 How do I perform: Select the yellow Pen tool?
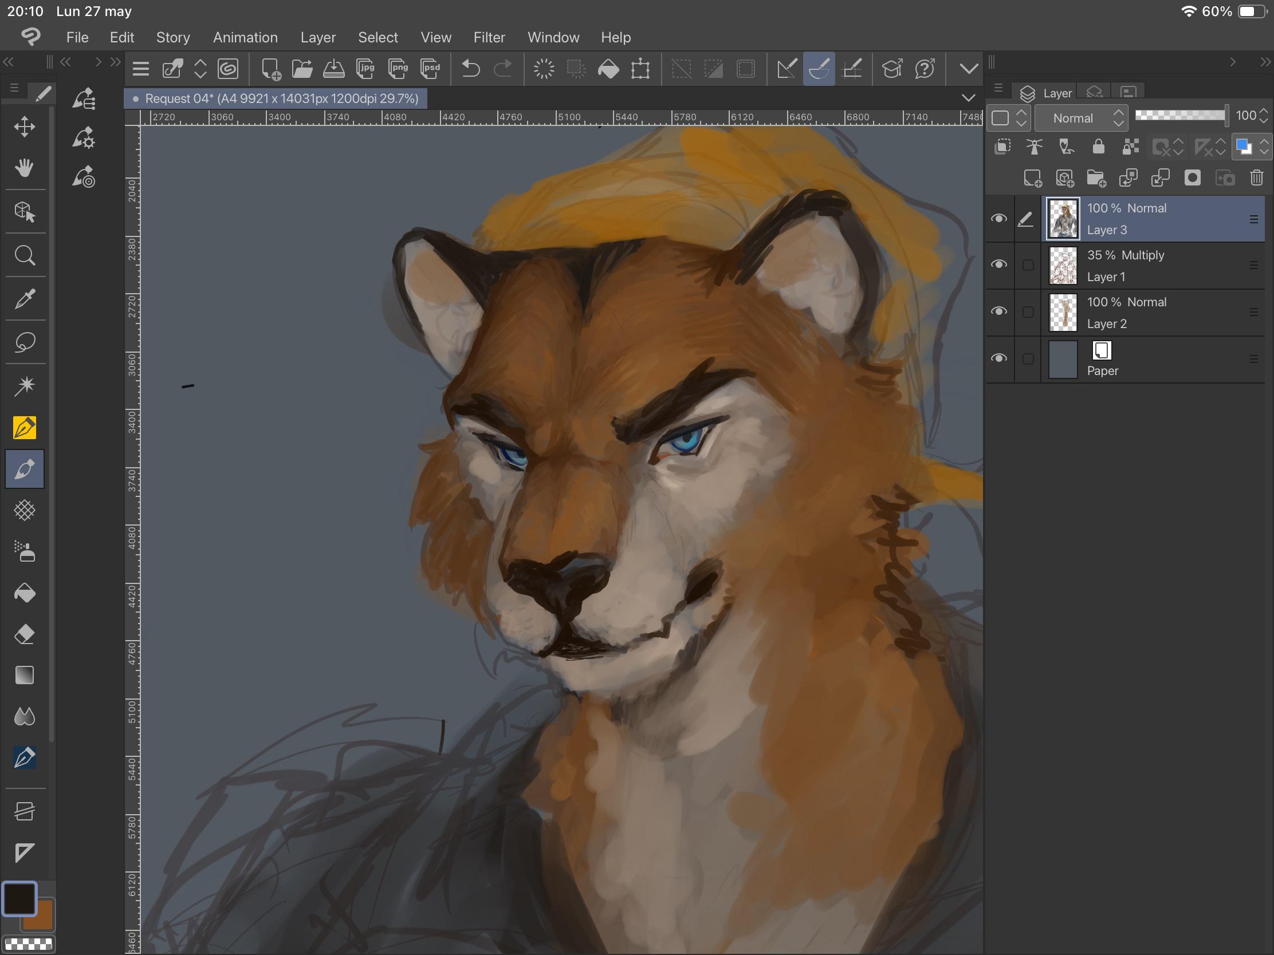point(24,427)
